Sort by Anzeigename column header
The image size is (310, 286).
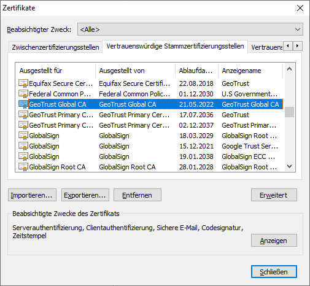(x=250, y=71)
